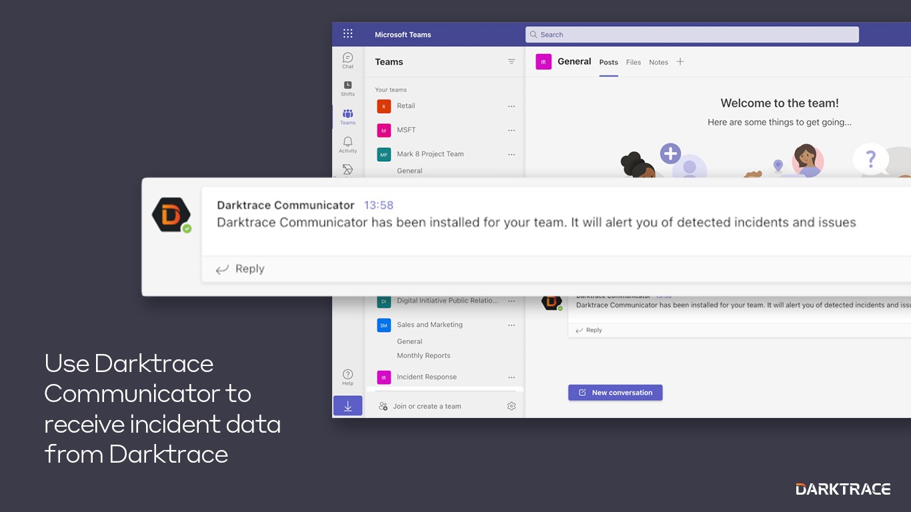911x512 pixels.
Task: Open the Monthly Reports channel
Action: (423, 355)
